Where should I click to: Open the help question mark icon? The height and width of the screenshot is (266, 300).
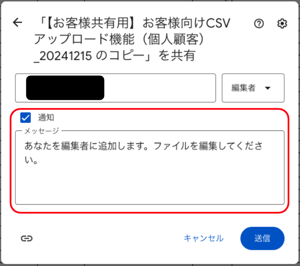[259, 23]
